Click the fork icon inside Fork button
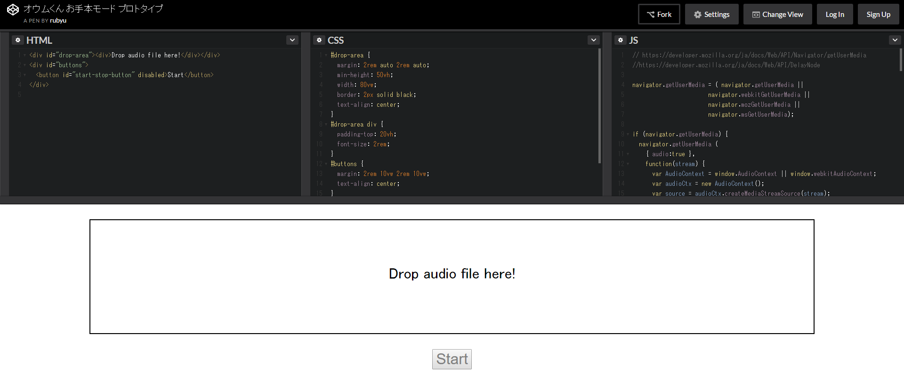The height and width of the screenshot is (391, 904). [651, 15]
